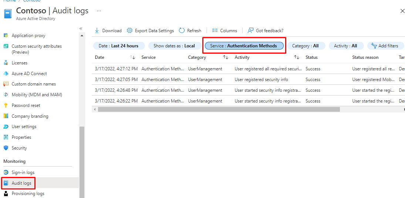Screen dimensions: 405x198
Task: Click the horizontal scrollbar under the table
Action: [219, 110]
